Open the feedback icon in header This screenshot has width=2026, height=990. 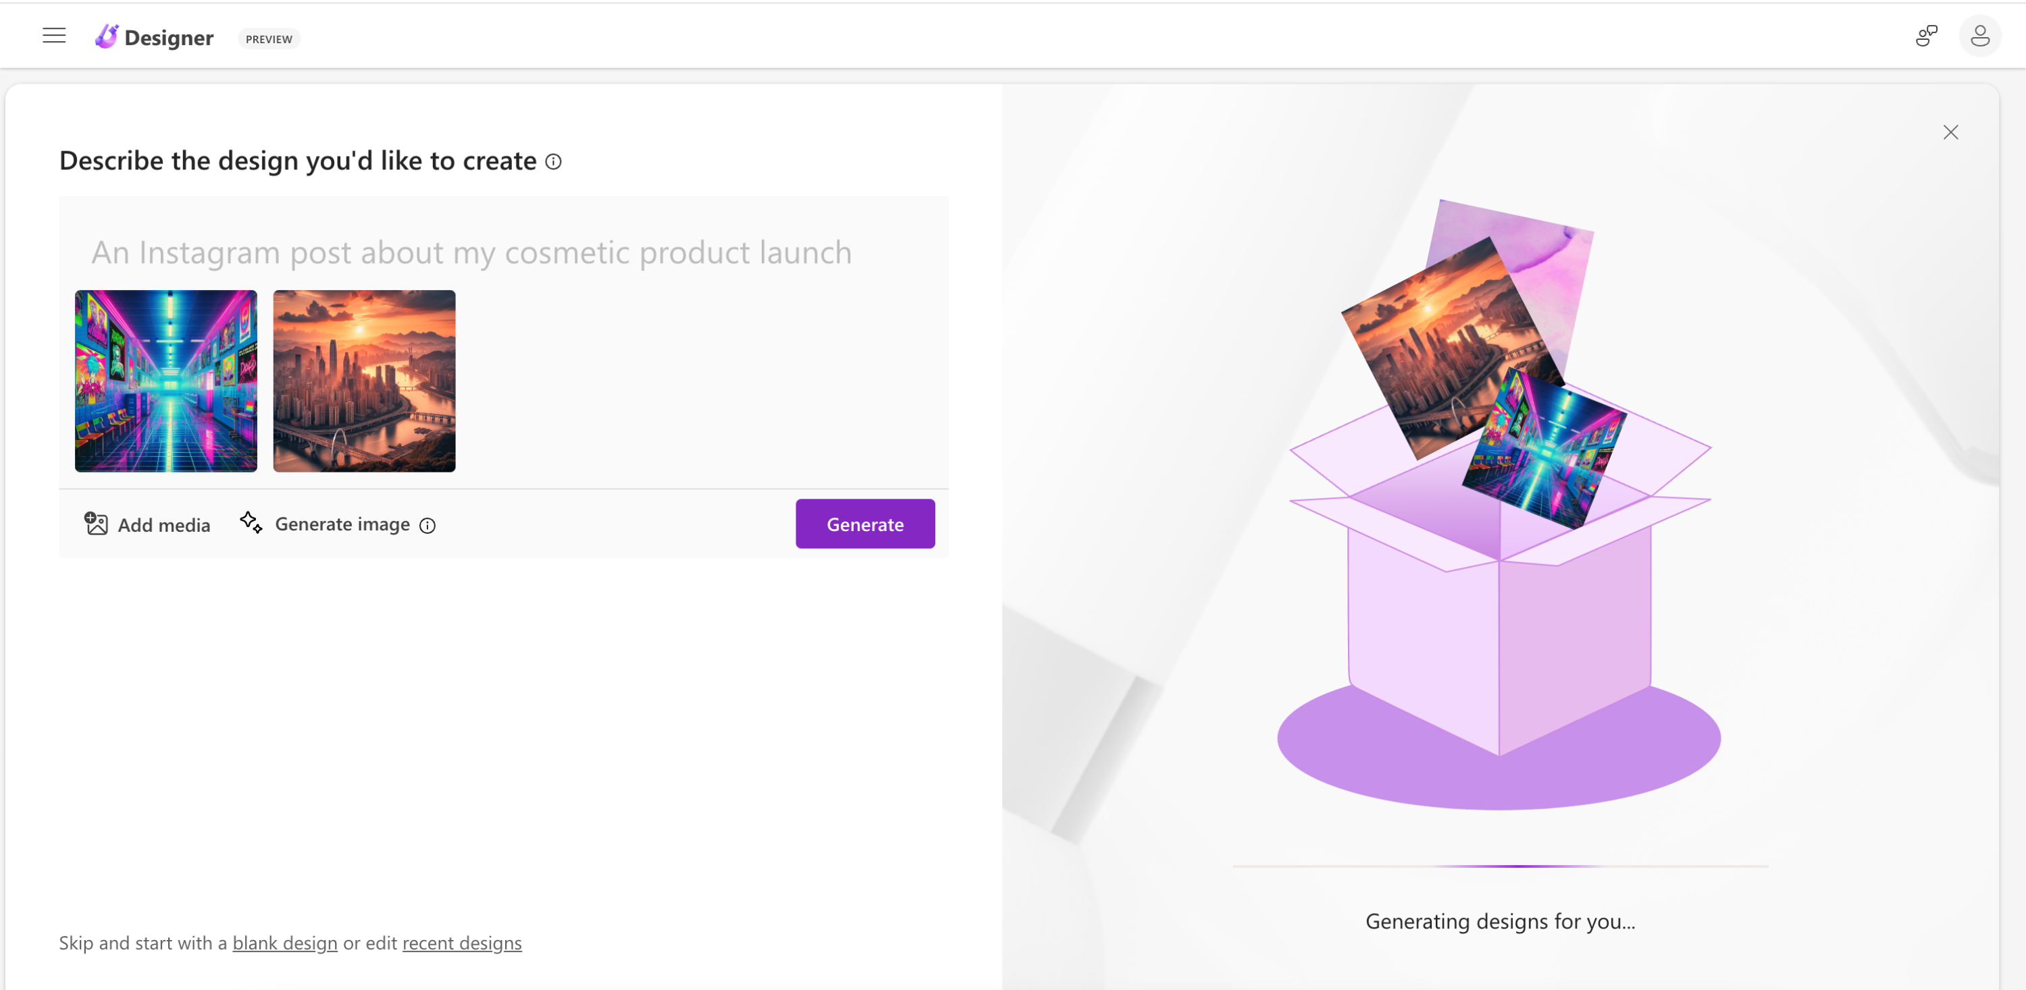(x=1926, y=35)
